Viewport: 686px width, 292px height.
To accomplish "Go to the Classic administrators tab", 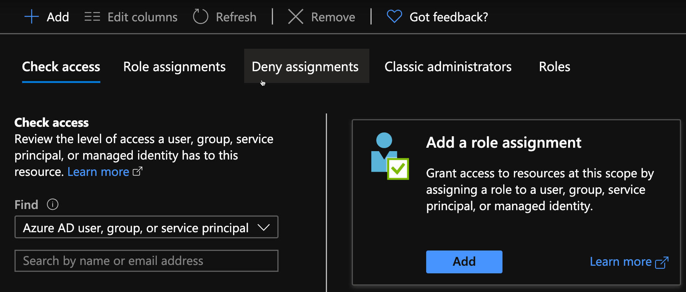I will [448, 67].
